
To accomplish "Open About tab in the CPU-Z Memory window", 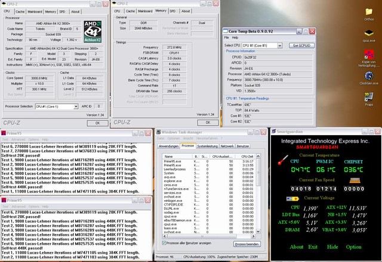I will (x=186, y=11).
